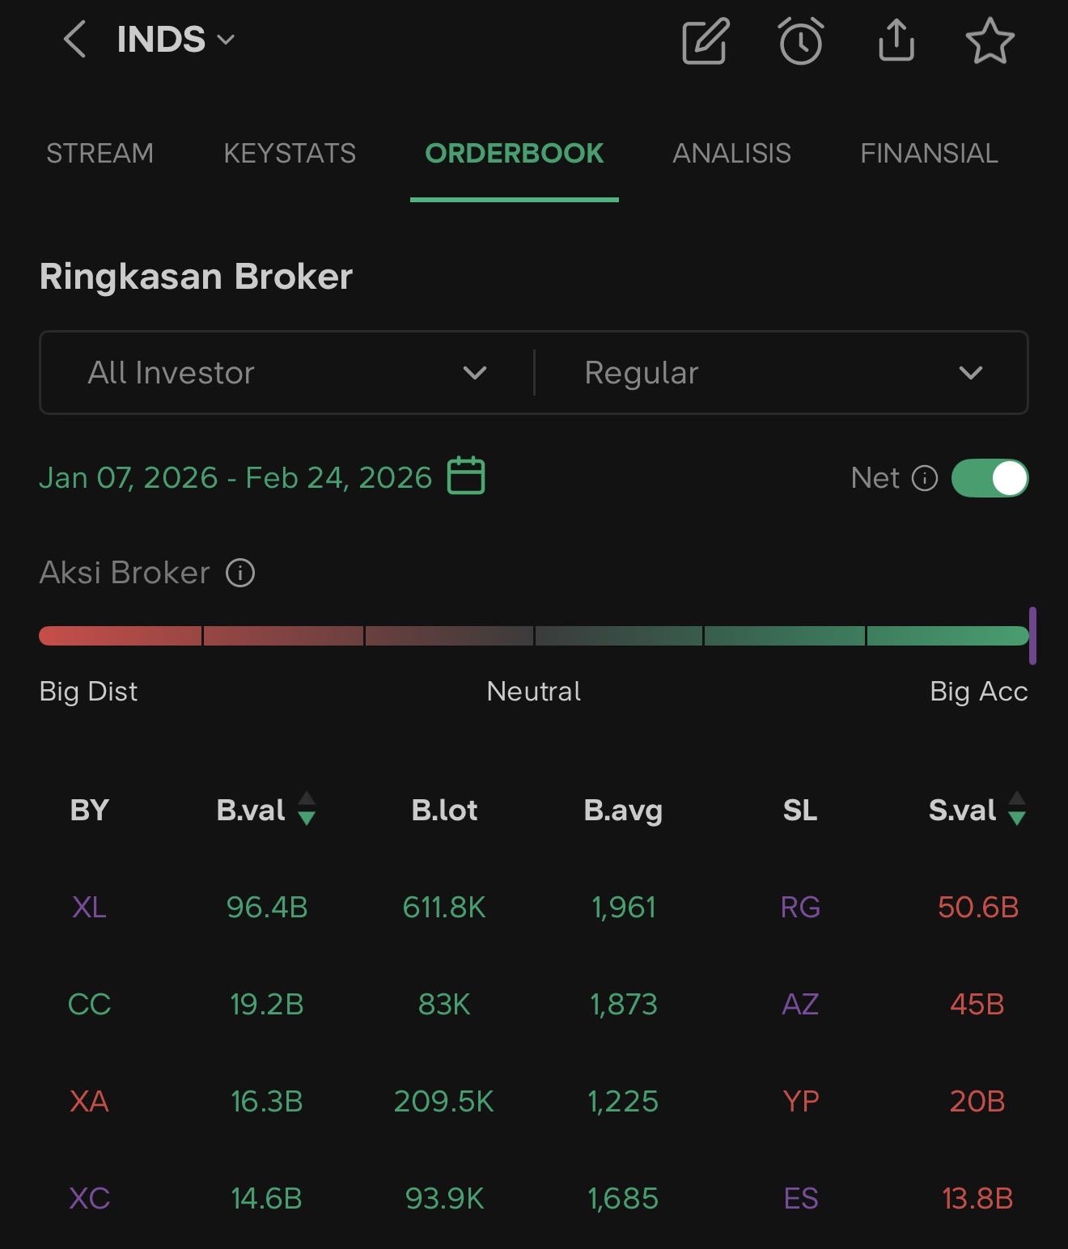Tap the back arrow icon
This screenshot has width=1068, height=1249.
[75, 40]
